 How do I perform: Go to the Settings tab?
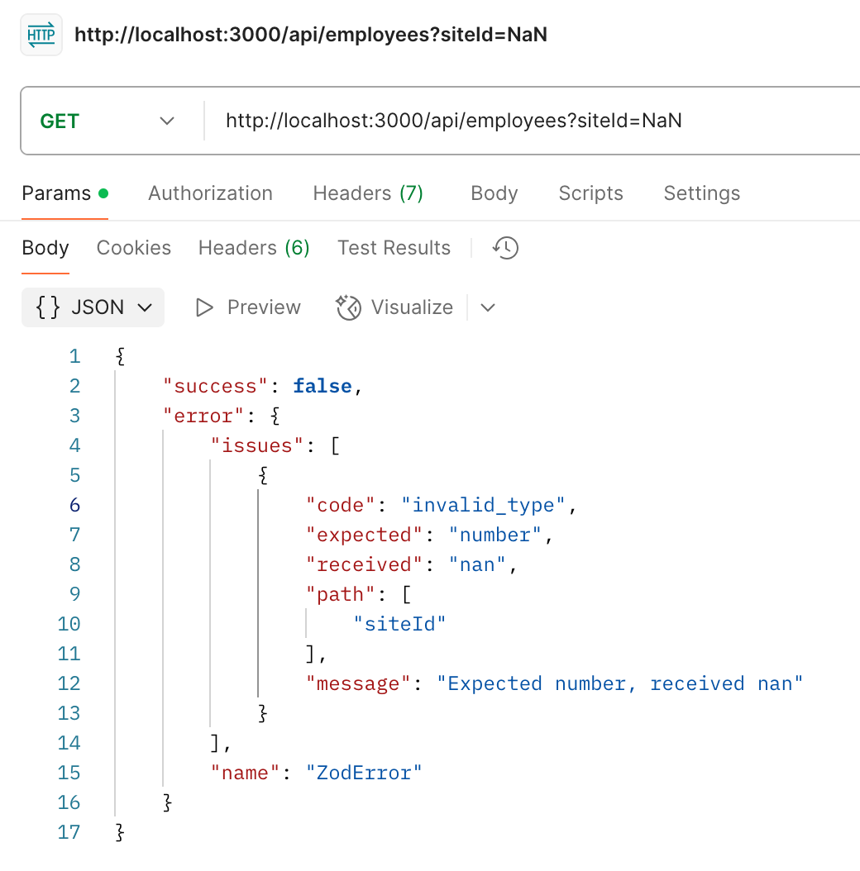[x=701, y=193]
